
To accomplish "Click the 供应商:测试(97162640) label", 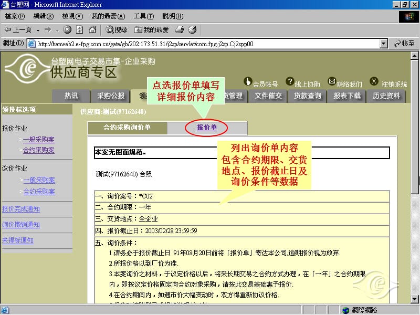I will (113, 112).
